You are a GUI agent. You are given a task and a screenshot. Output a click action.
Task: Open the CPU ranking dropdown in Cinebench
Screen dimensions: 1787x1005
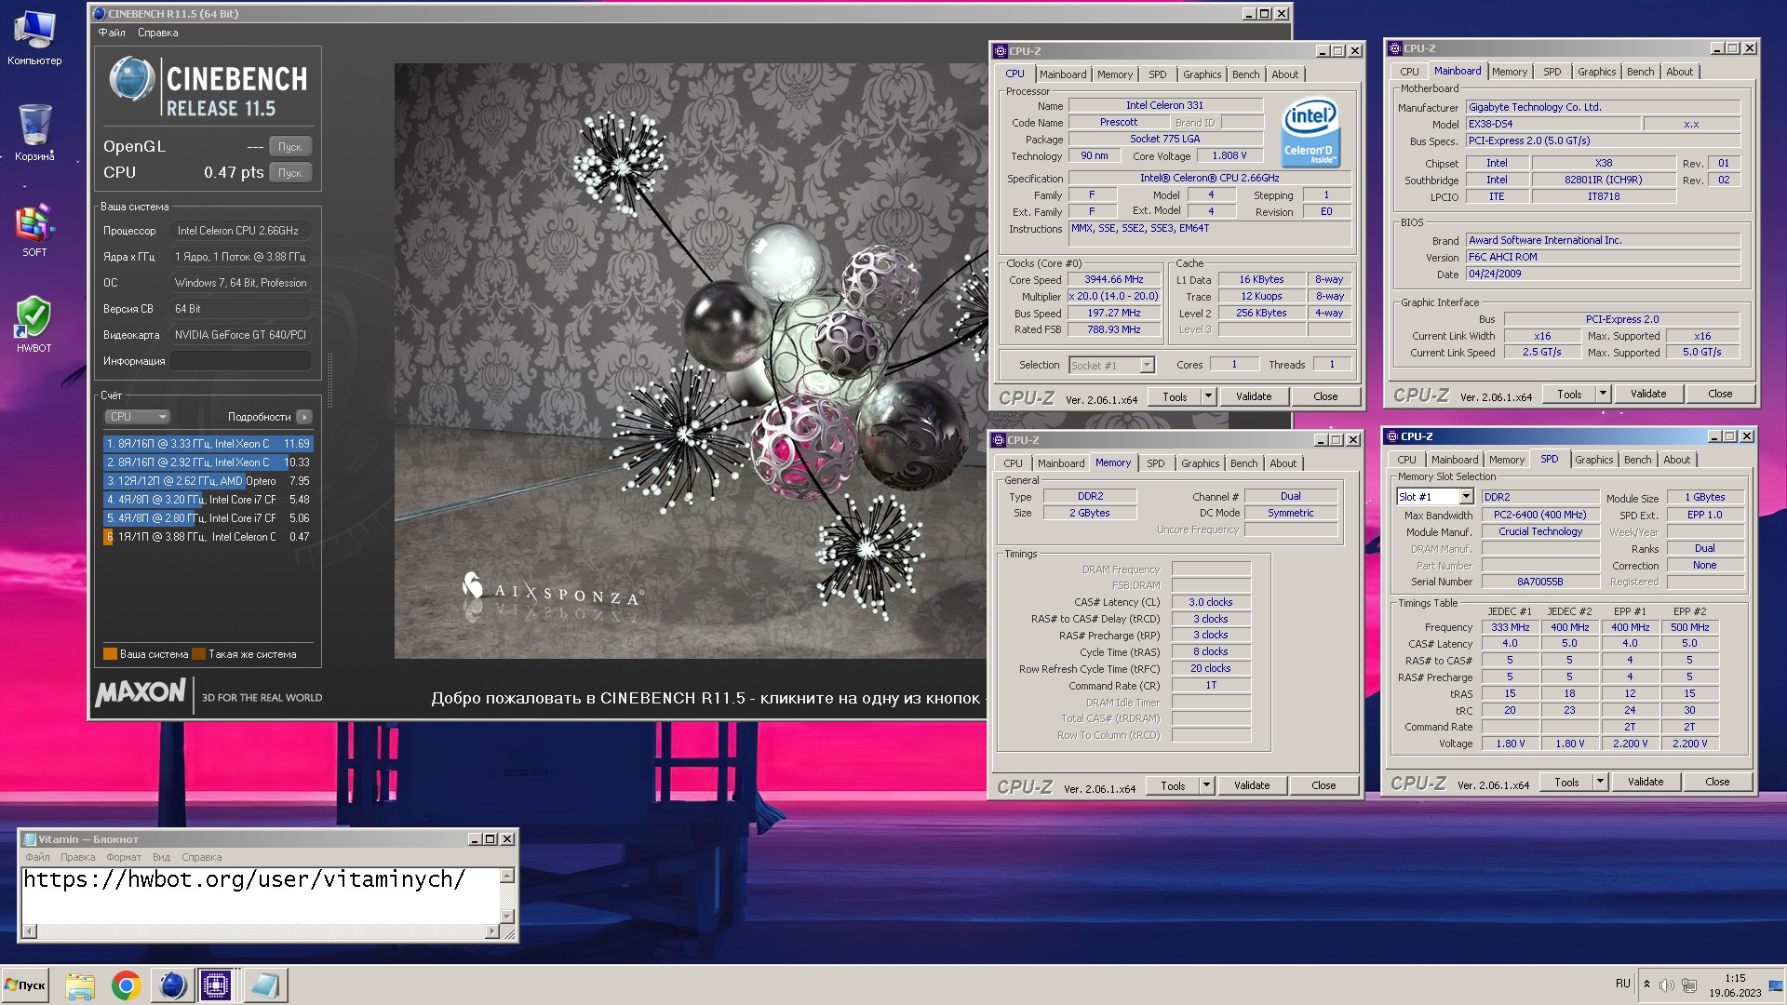pos(137,417)
